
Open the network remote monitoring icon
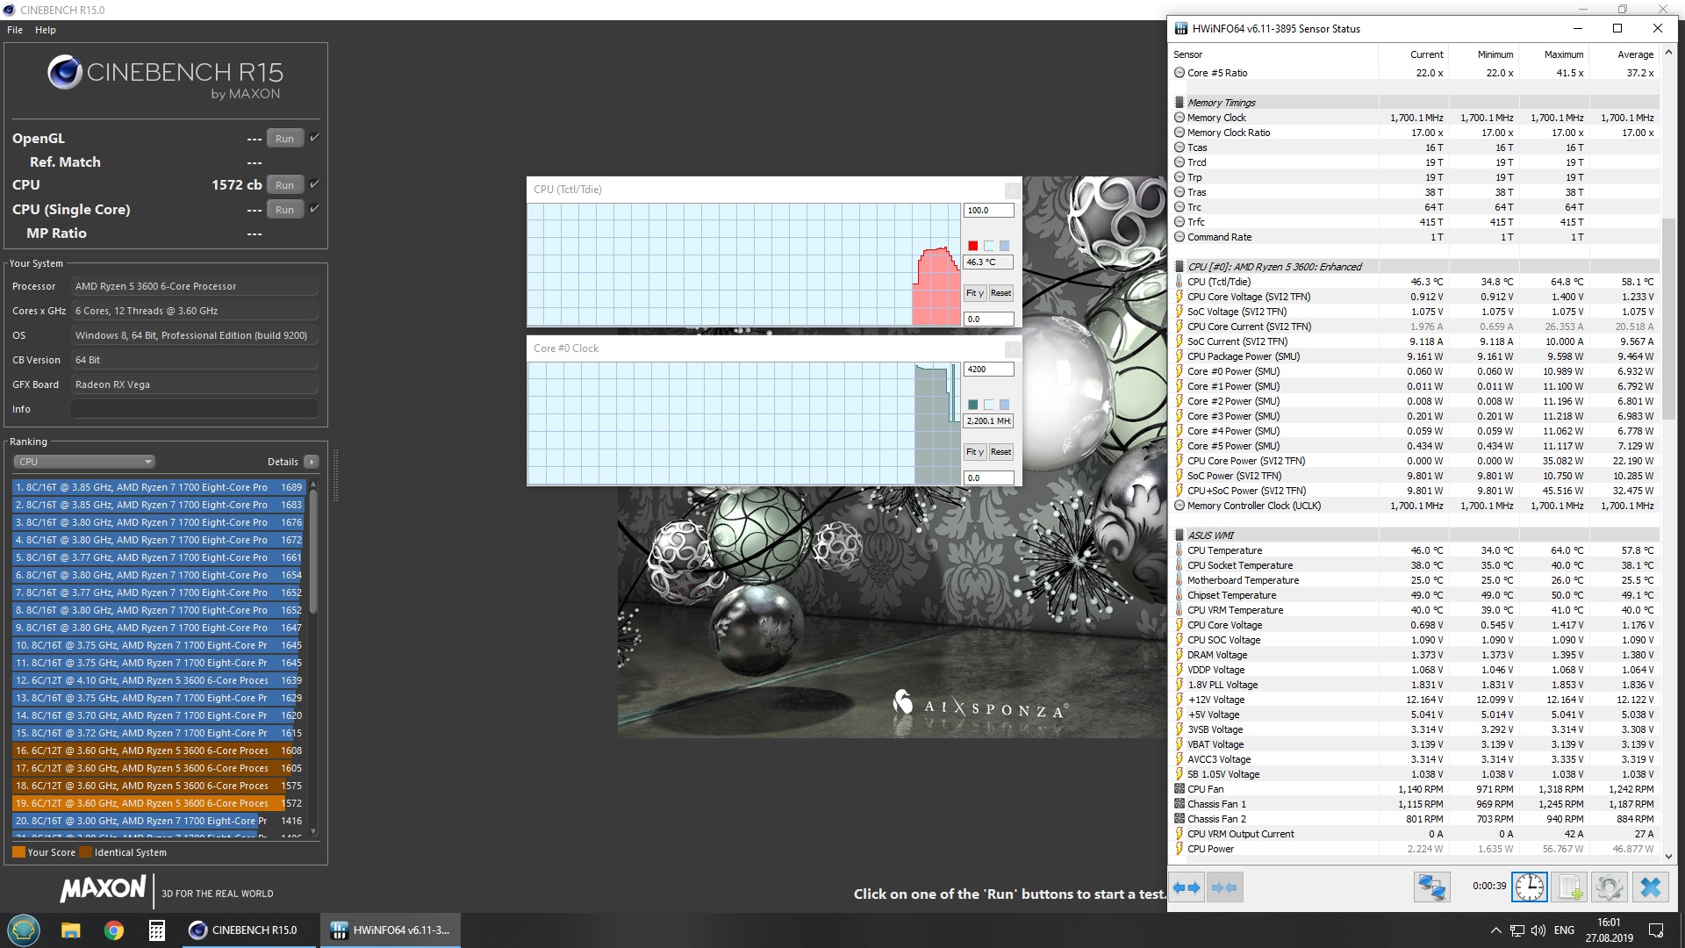[x=1431, y=887]
